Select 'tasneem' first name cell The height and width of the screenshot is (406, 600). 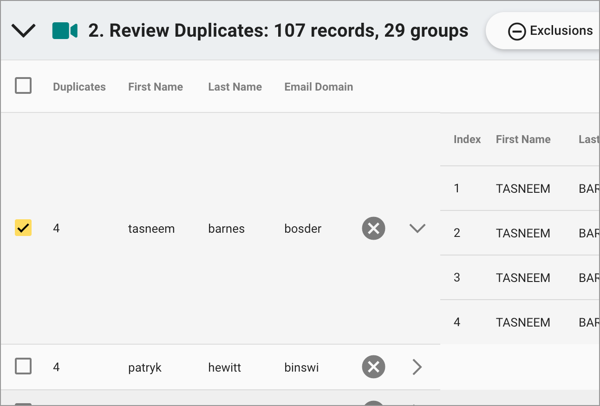click(x=151, y=229)
